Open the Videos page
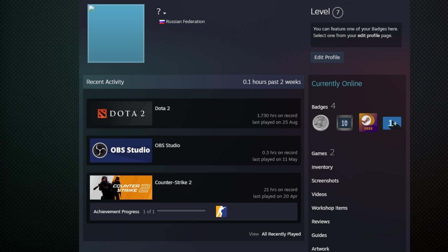Image resolution: width=448 pixels, height=252 pixels. point(319,195)
